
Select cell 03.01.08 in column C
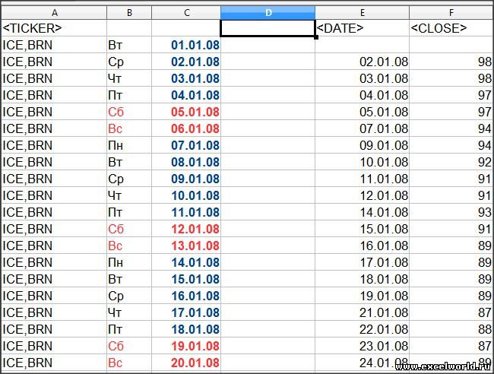[186, 78]
